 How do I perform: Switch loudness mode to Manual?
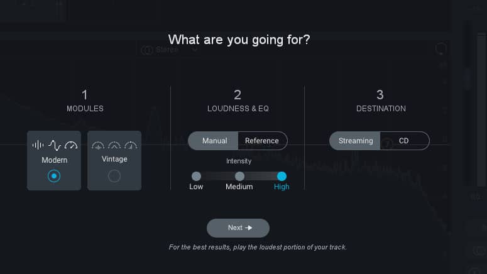pos(214,141)
